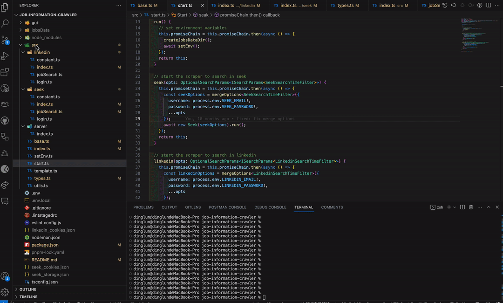Create a new terminal with plus icon
Screen dimensions: 503x303
449,207
